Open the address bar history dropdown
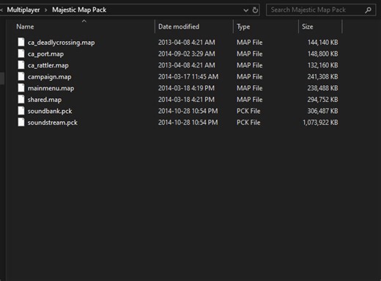 [x=246, y=10]
